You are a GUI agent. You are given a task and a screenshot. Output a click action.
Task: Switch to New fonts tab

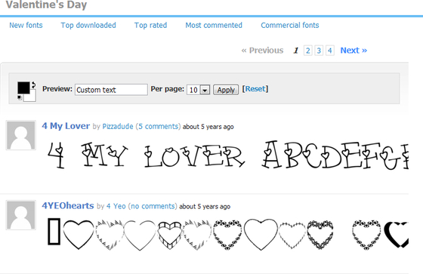pos(26,25)
